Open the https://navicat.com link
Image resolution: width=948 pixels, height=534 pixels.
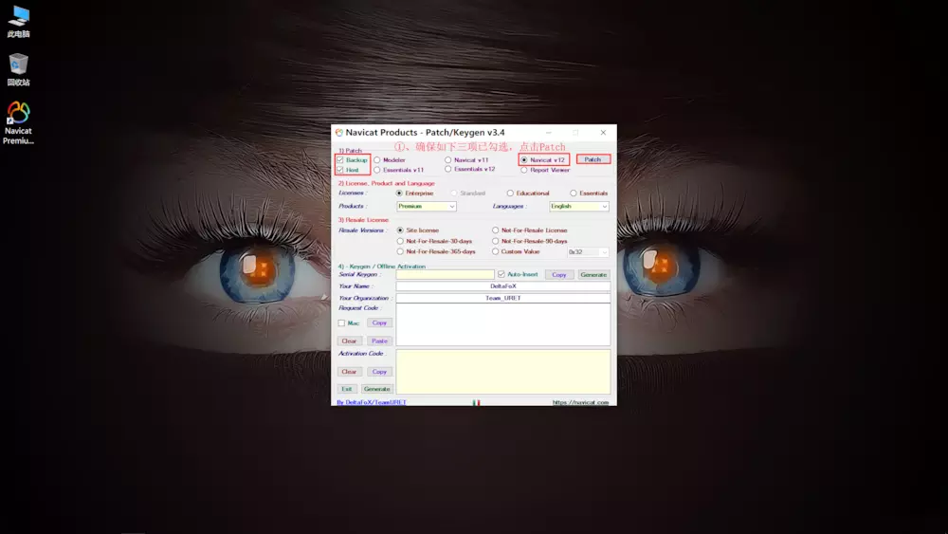[580, 402]
